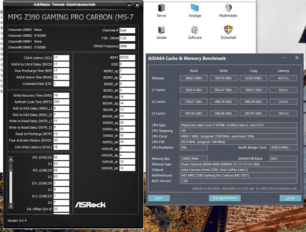The image size is (306, 232).
Task: Click the Memory Type DDR4-4000 field
Action: (x=239, y=164)
